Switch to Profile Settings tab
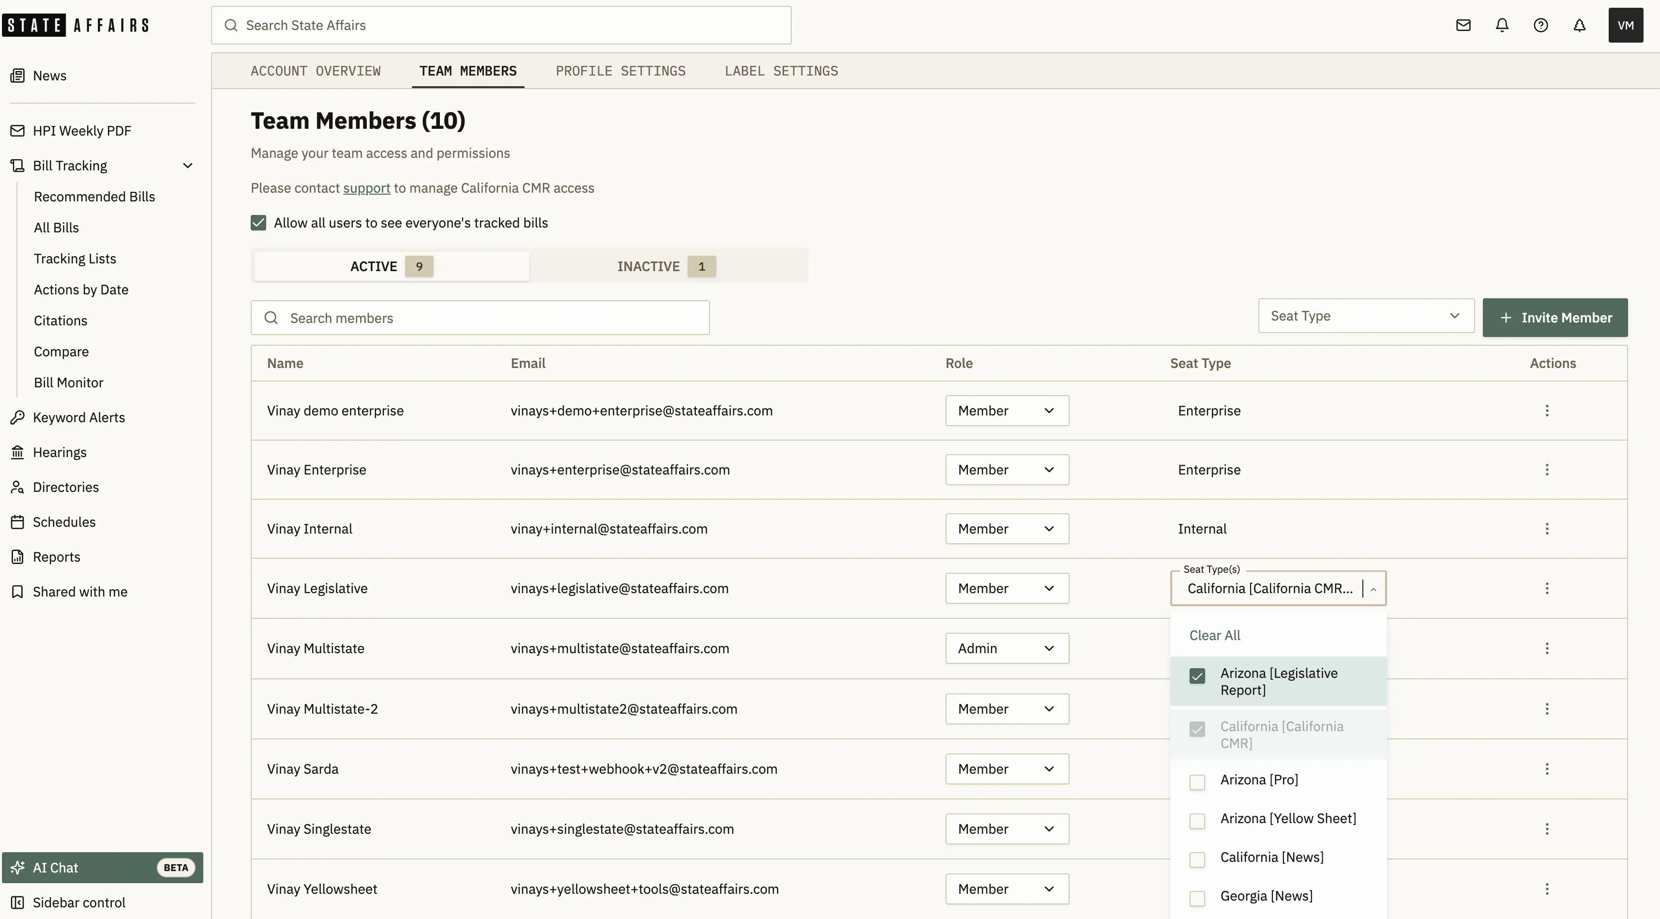1660x919 pixels. (620, 71)
